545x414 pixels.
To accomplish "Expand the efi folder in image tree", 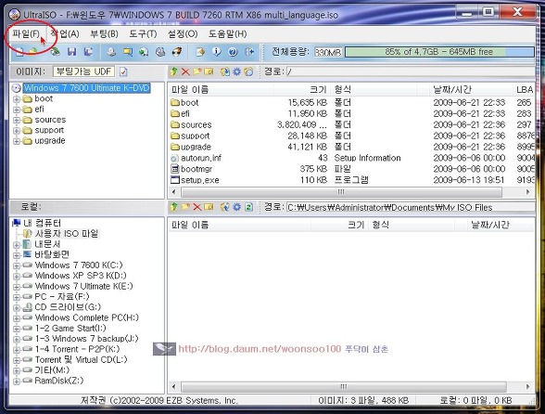I will (17, 110).
